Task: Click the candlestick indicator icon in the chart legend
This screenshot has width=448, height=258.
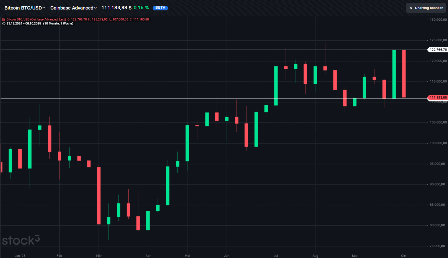Action: 3,19
